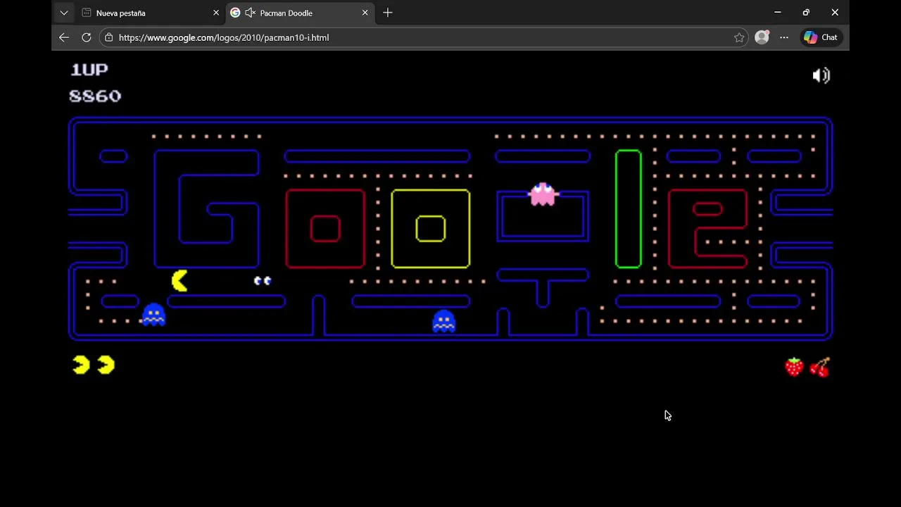Reload the Pacman Doodle page

click(x=87, y=37)
